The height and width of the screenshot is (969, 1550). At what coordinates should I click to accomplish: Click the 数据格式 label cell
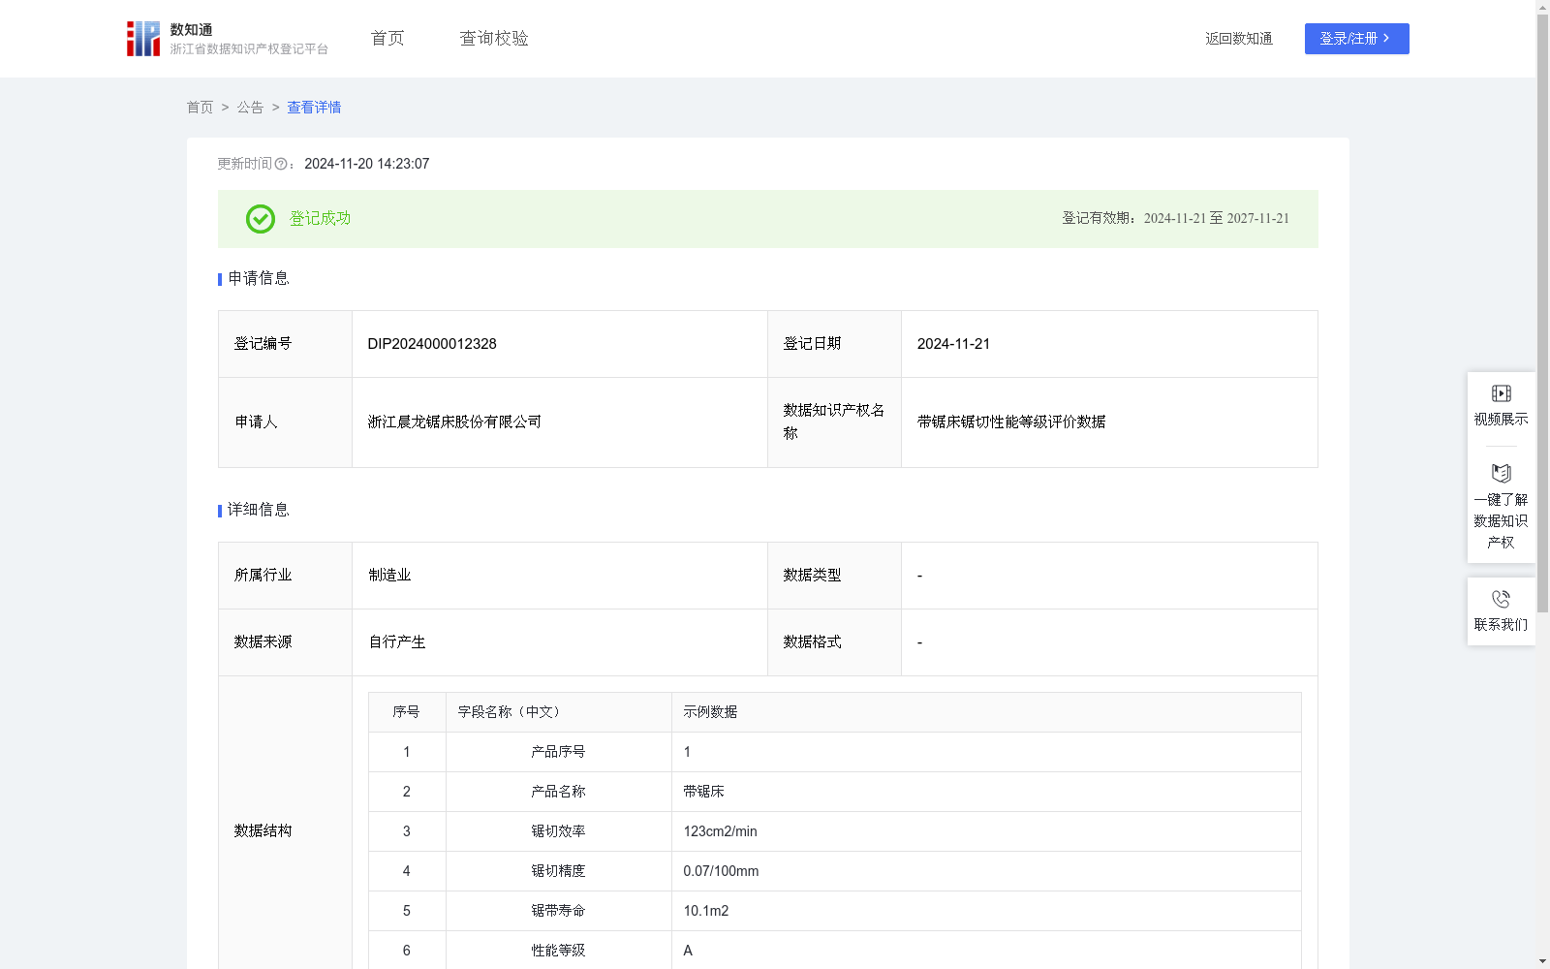tap(834, 642)
